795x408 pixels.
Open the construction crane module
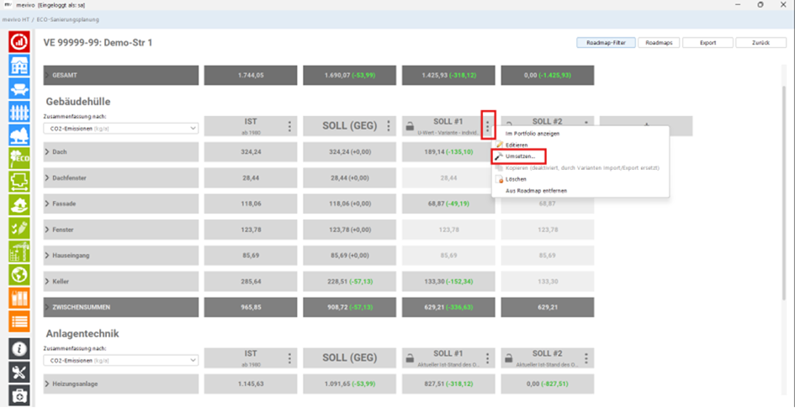tap(20, 252)
